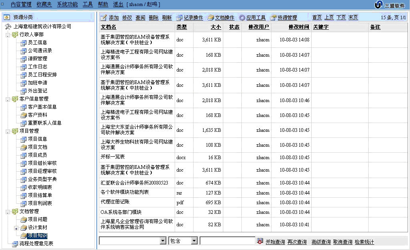
Task: Click 开始查询 to start search
Action: [x=275, y=242]
